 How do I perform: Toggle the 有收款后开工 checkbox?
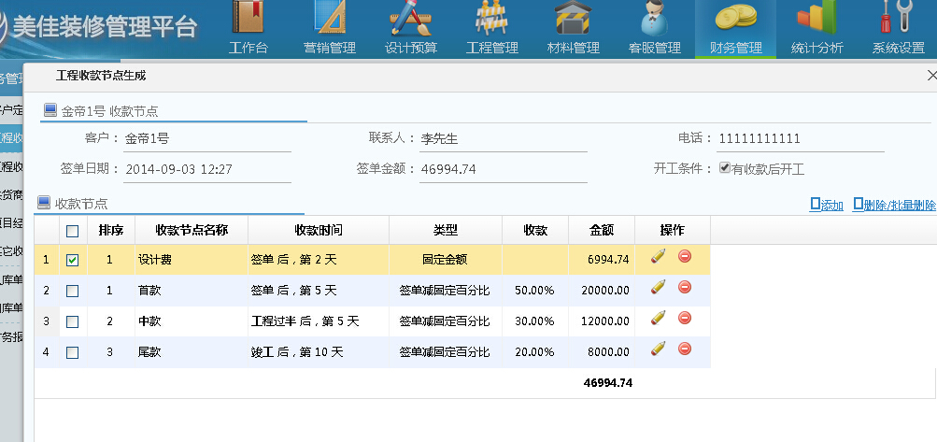click(x=725, y=168)
